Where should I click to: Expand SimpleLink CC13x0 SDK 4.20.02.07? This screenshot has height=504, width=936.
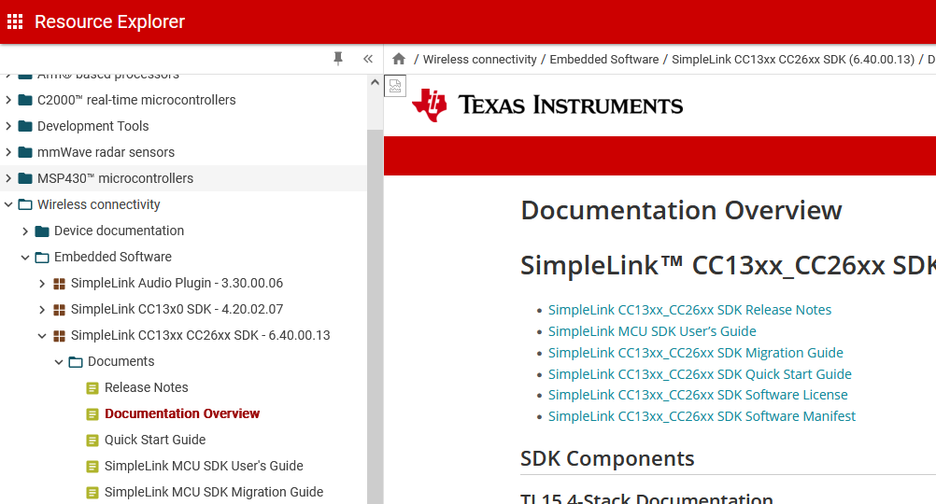(42, 310)
